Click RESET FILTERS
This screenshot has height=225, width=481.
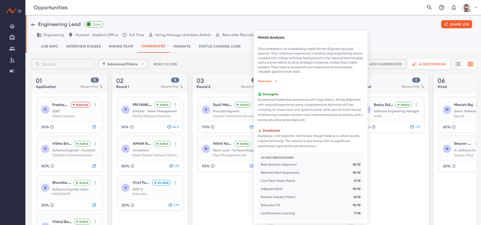[165, 64]
